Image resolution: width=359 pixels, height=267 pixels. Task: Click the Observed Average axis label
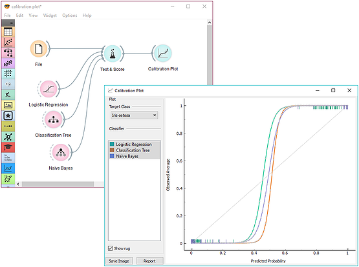pyautogui.click(x=168, y=175)
